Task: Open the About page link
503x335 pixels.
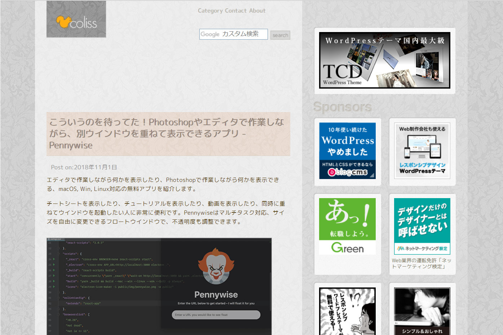Action: [257, 11]
